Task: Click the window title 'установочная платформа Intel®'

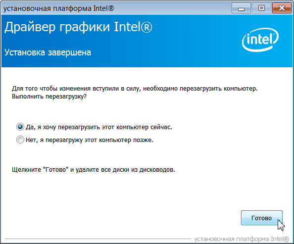Action: coord(59,8)
